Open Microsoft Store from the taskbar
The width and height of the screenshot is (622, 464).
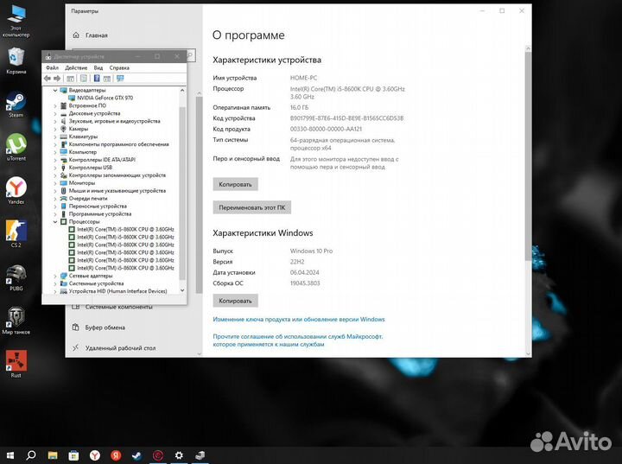pos(73,455)
